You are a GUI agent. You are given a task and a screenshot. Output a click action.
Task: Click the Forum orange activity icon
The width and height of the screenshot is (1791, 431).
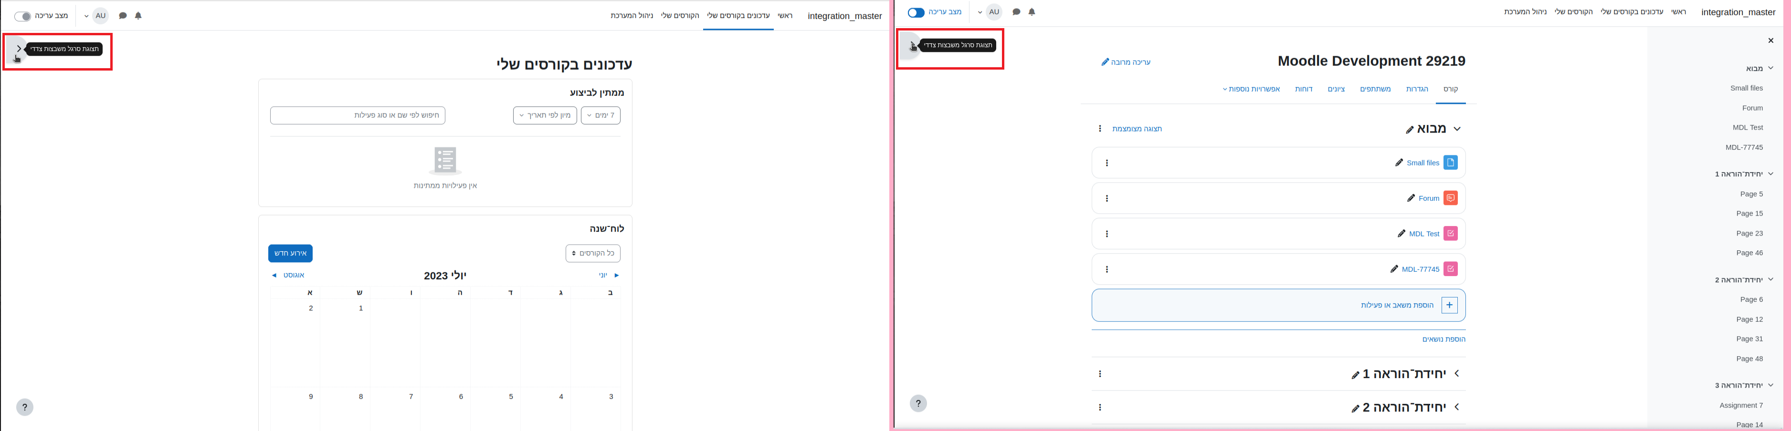tap(1450, 198)
